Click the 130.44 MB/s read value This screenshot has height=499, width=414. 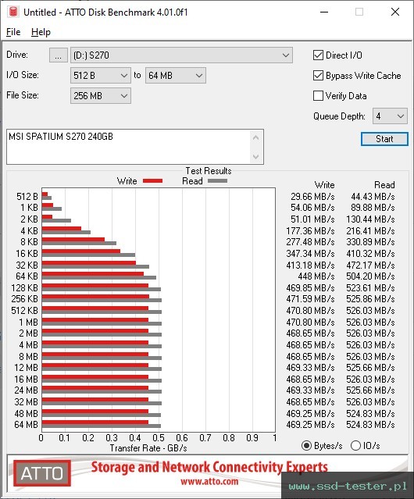pyautogui.click(x=370, y=219)
